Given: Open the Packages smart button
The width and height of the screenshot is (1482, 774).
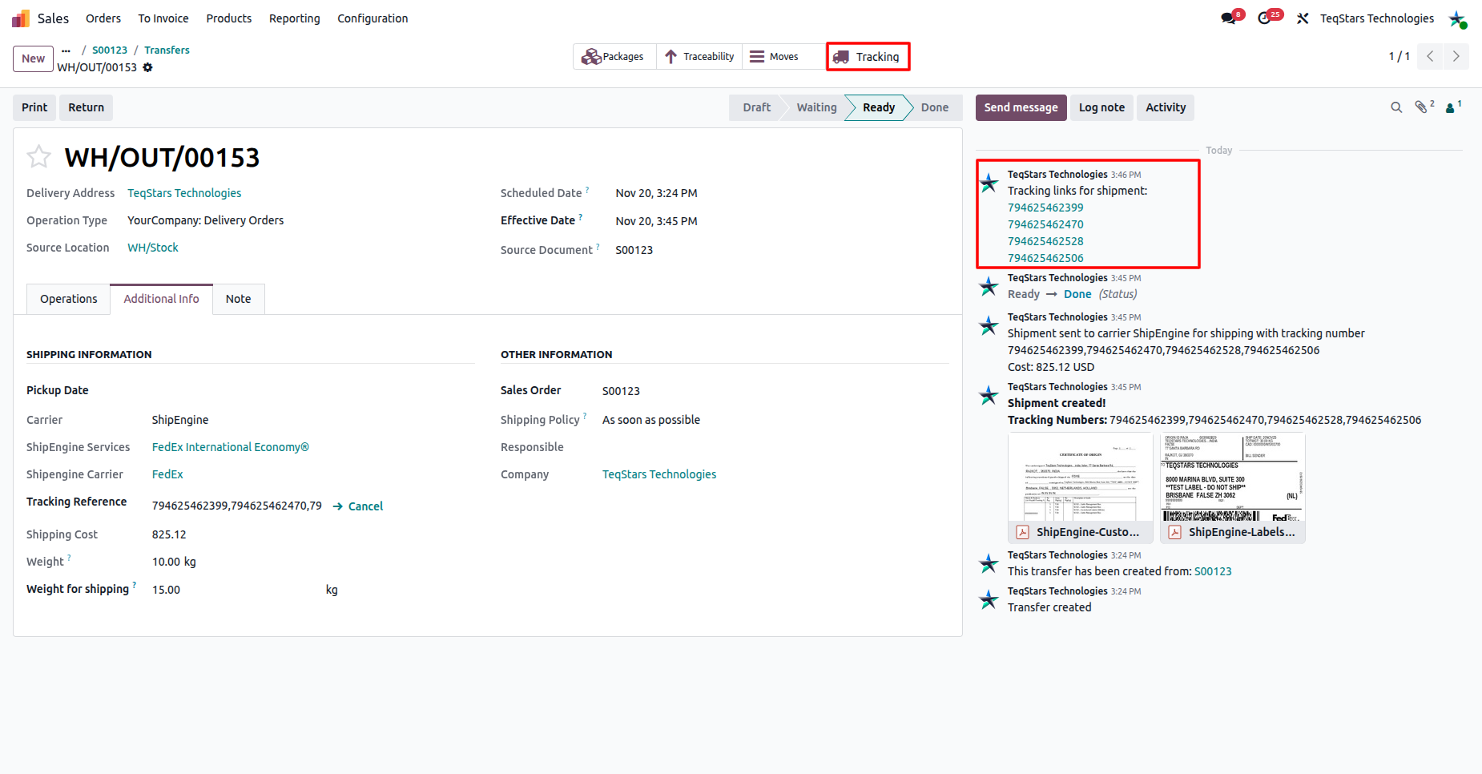Looking at the screenshot, I should [x=614, y=57].
